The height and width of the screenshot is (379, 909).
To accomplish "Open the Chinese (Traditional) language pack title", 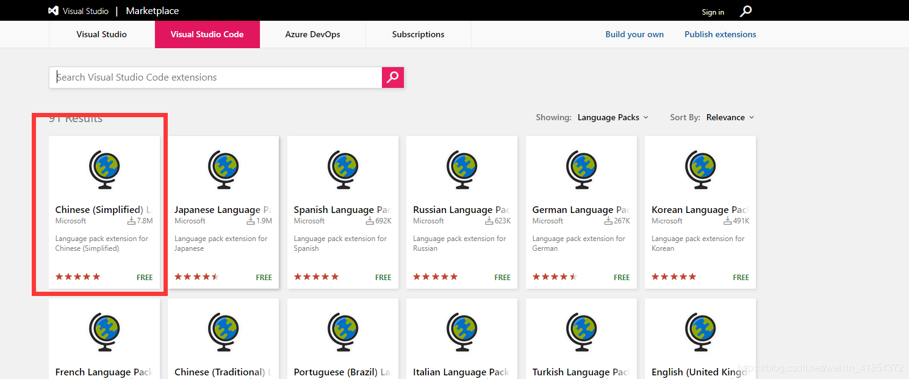I will tap(223, 372).
